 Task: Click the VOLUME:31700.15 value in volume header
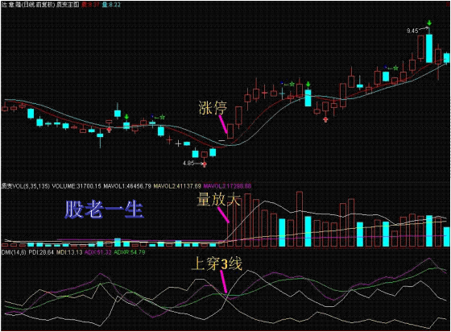[77, 186]
